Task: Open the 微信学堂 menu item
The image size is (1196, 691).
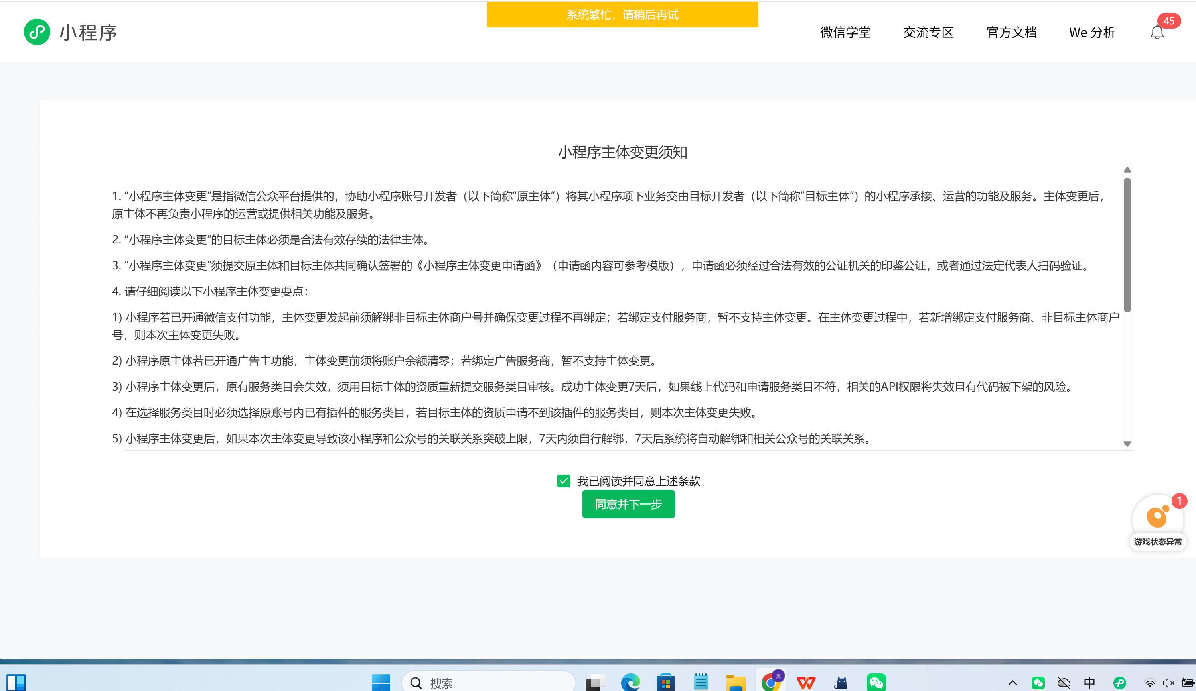Action: click(845, 33)
